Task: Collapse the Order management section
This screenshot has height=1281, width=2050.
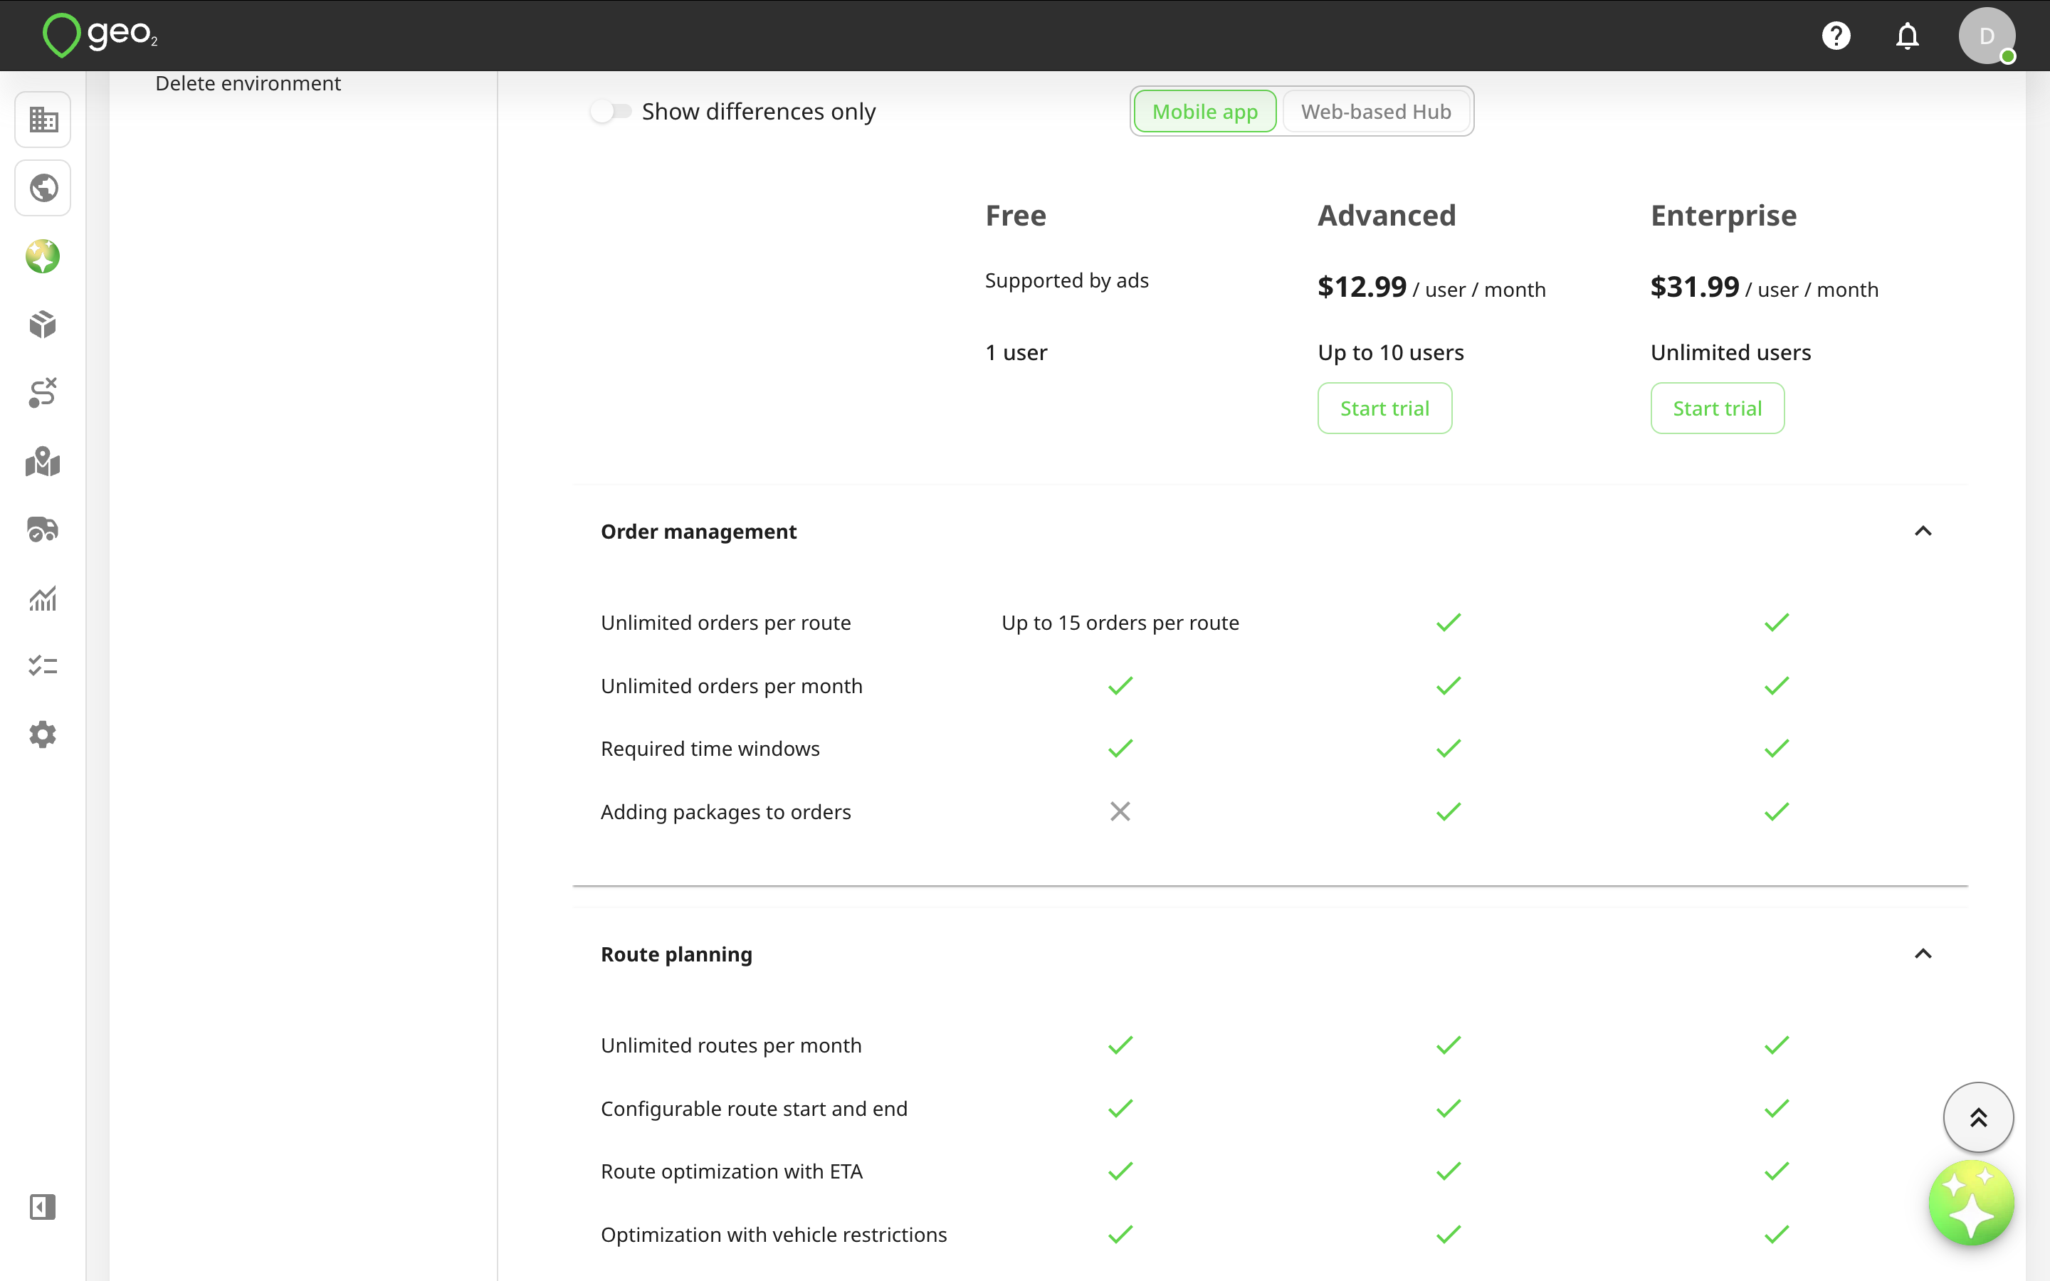Action: (x=1923, y=531)
